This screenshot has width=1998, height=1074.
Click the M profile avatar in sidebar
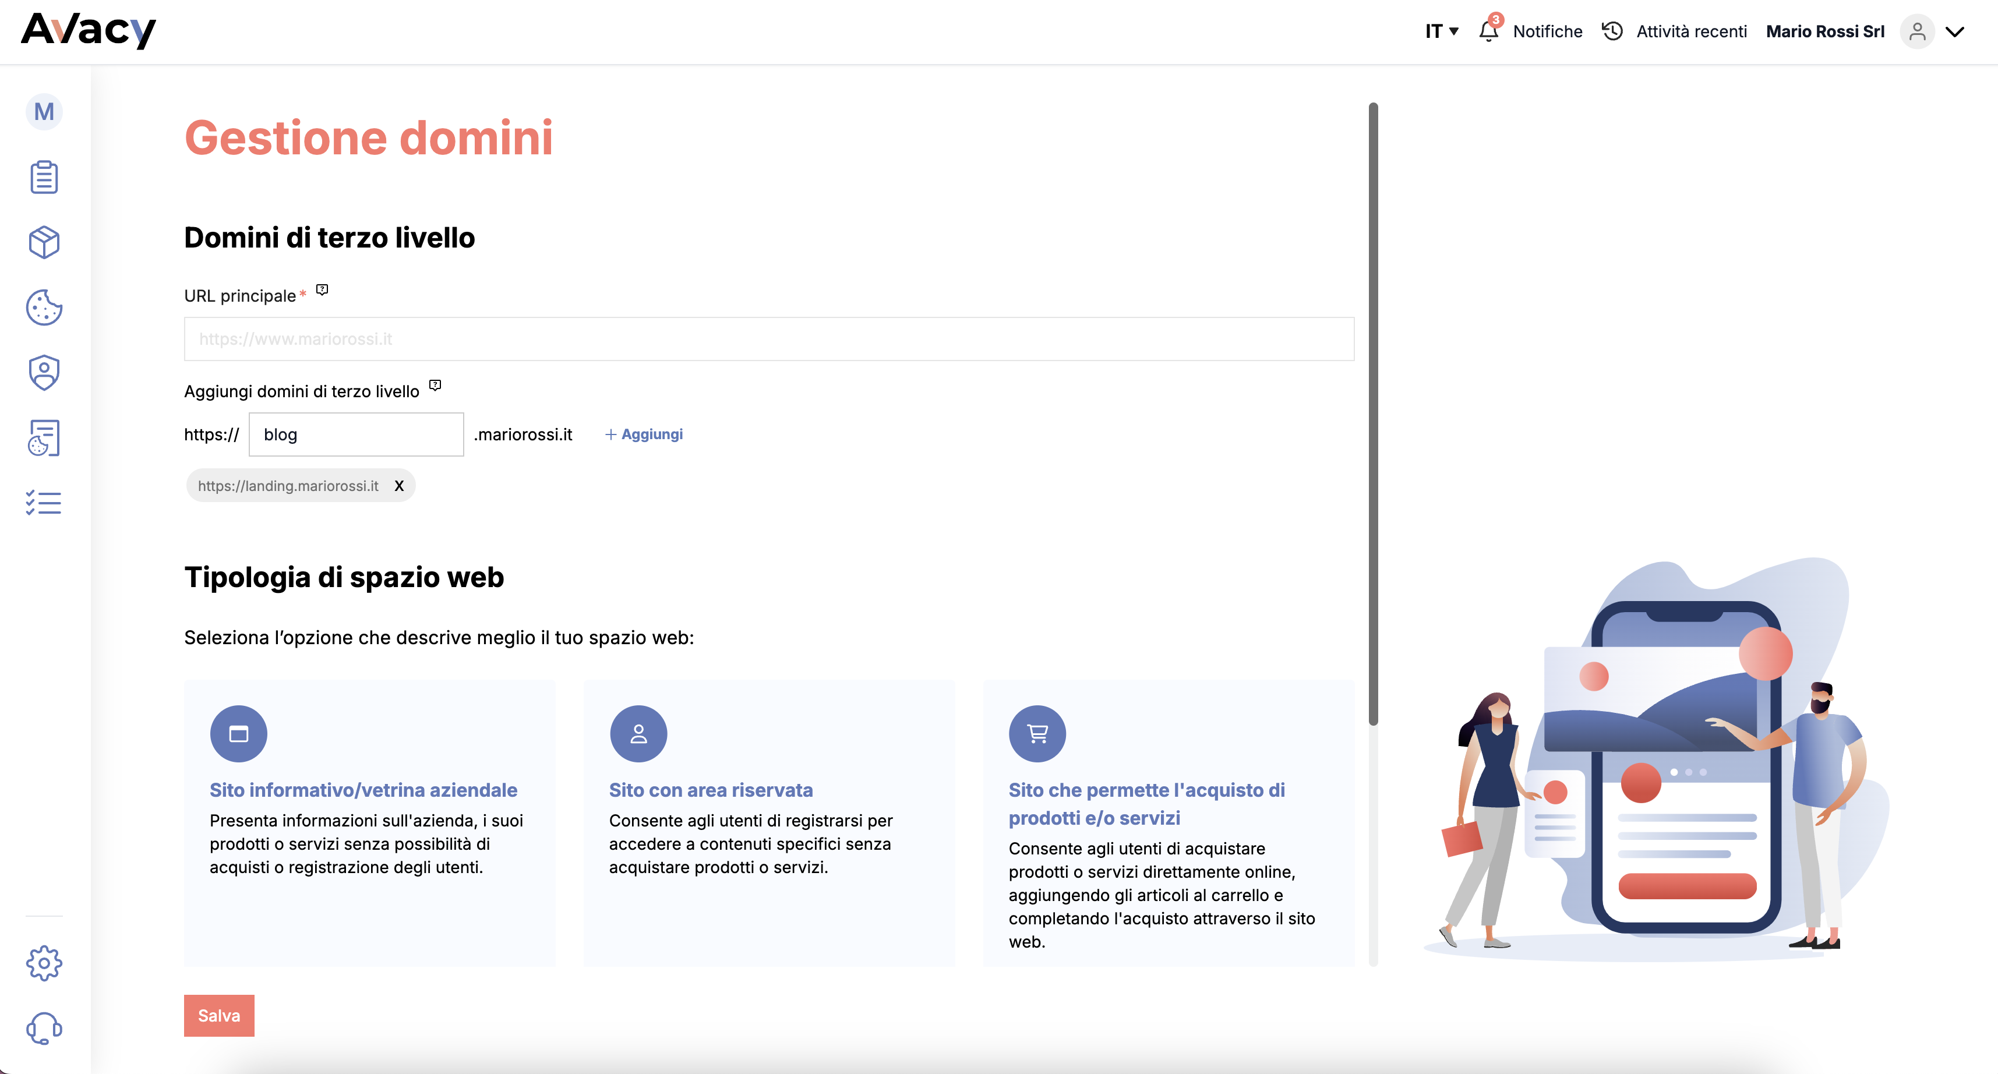coord(44,112)
